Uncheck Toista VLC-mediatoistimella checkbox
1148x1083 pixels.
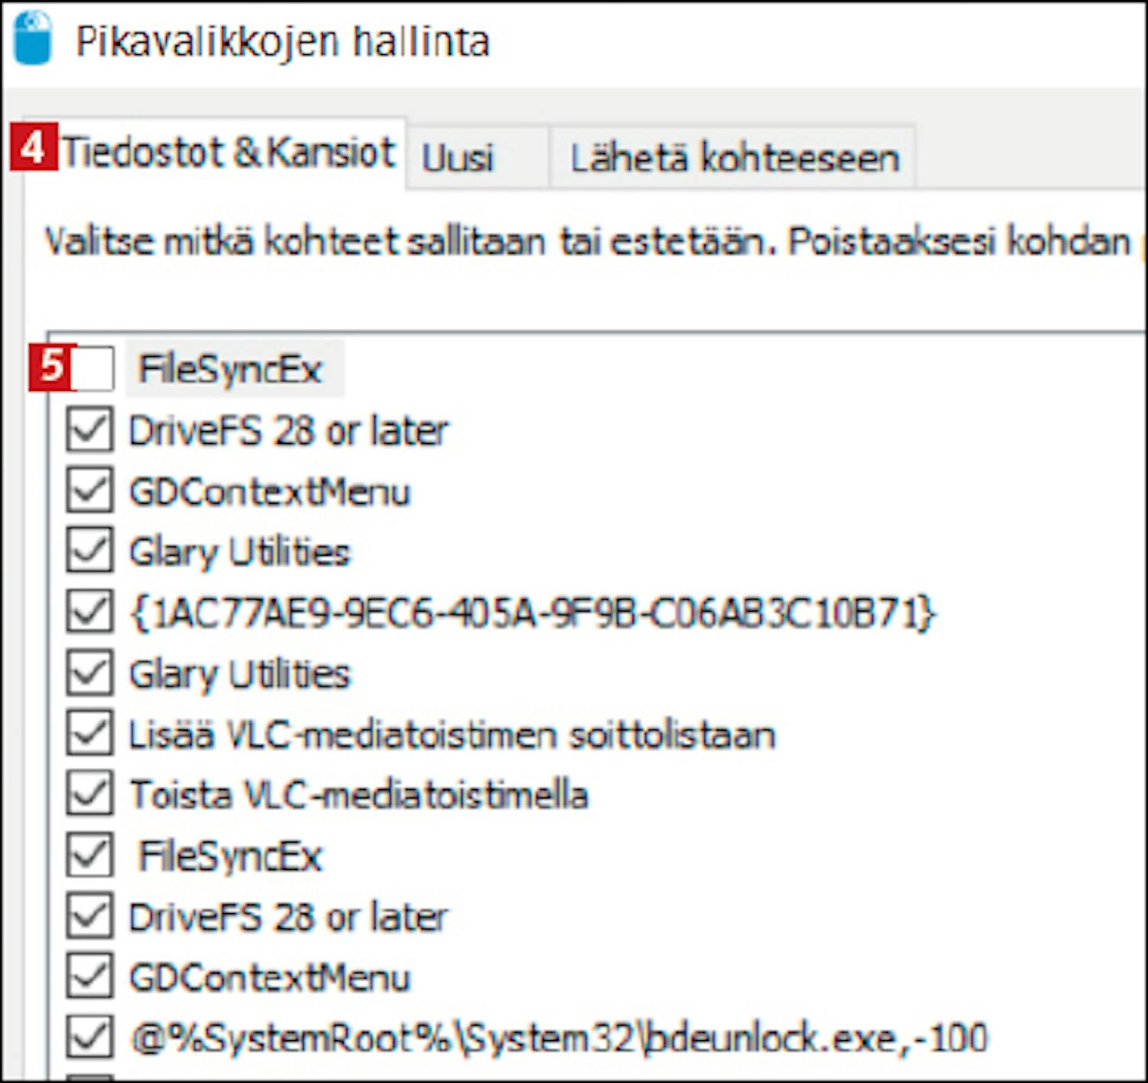point(89,794)
